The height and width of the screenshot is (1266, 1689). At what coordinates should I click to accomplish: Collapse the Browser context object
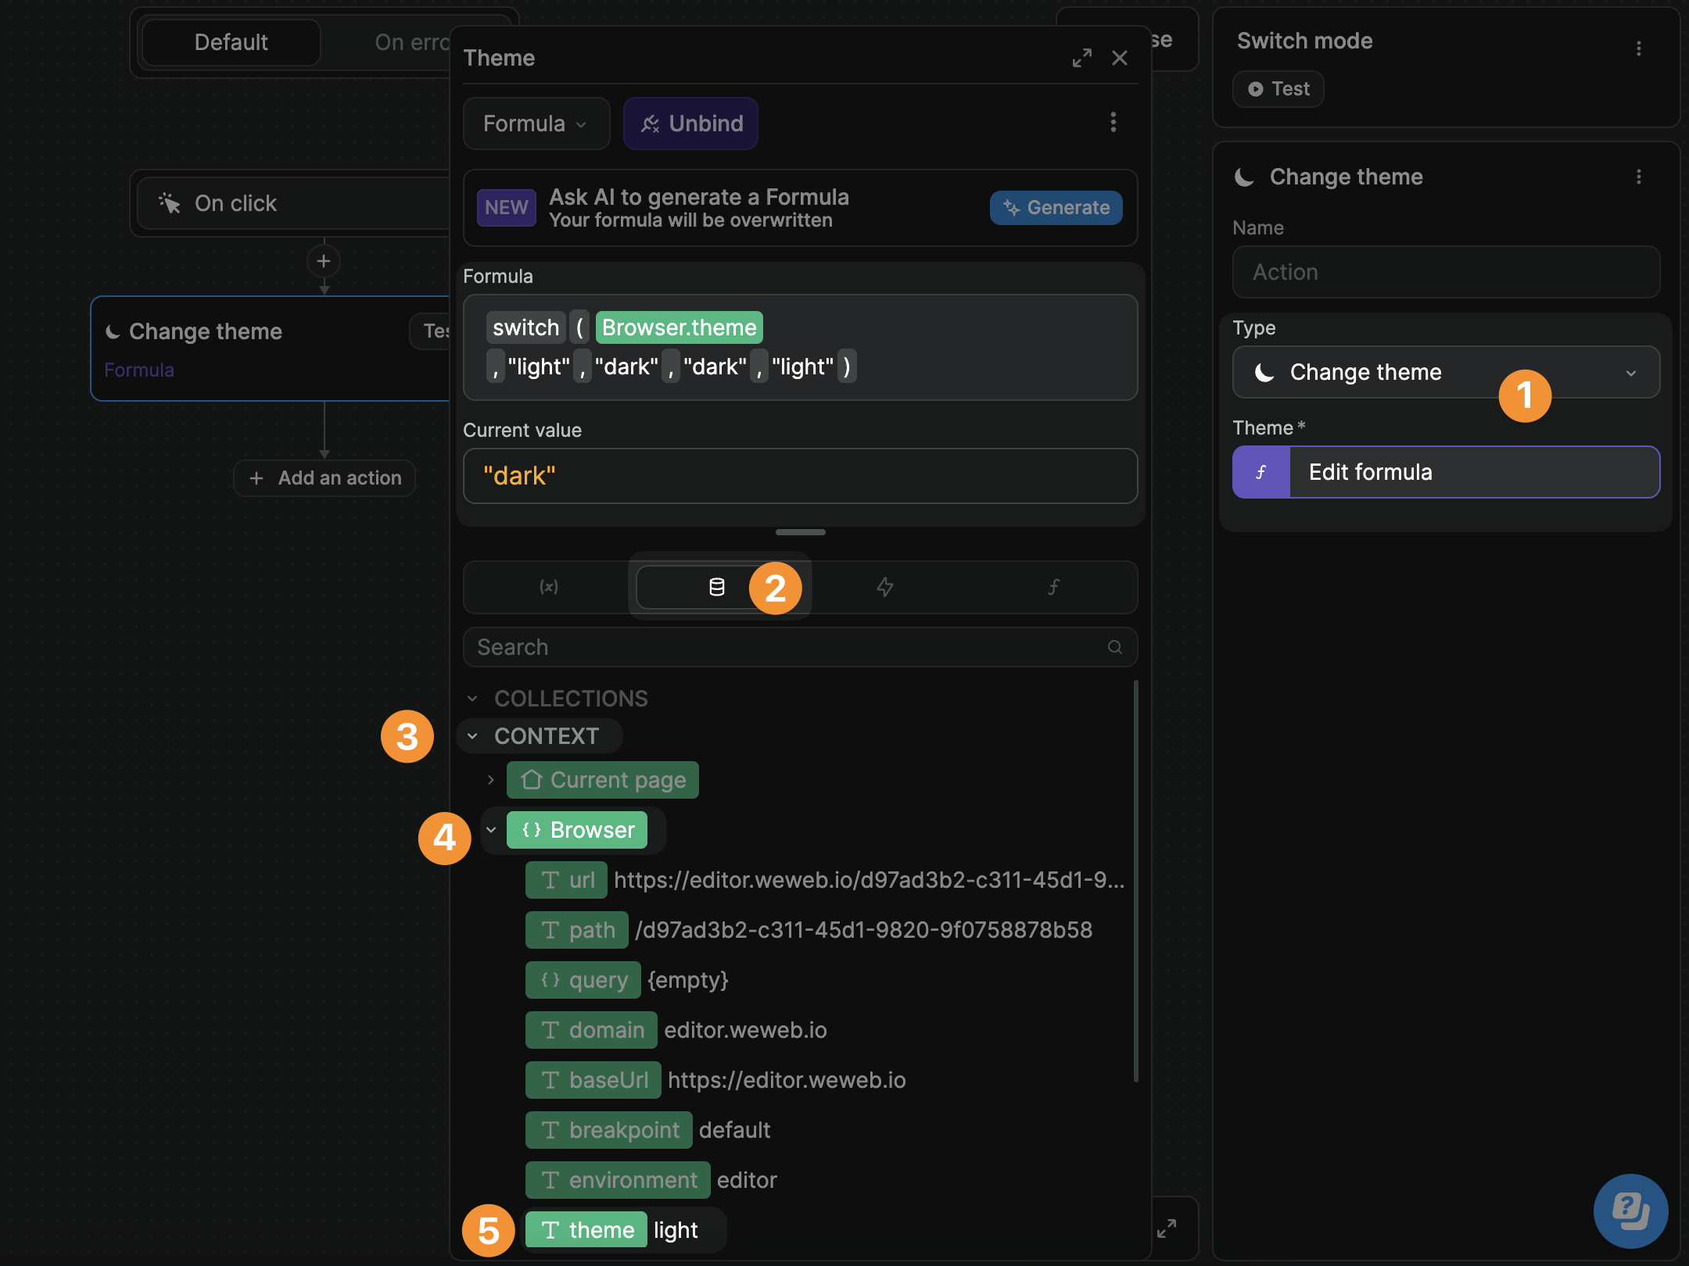point(491,830)
